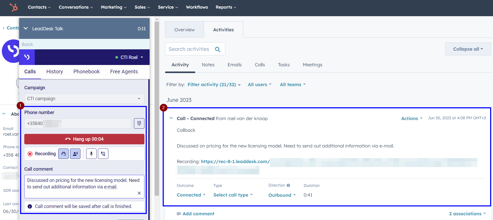Click the info icon beside call comment notice
Screen dimensions: 493x220
click(30, 206)
